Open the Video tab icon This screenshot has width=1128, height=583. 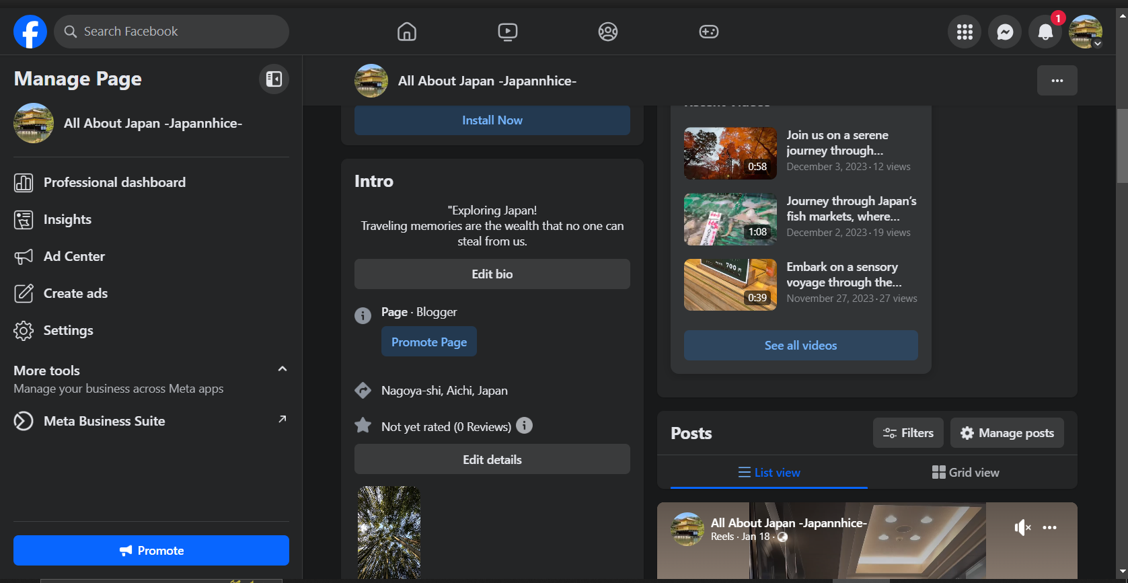coord(508,32)
